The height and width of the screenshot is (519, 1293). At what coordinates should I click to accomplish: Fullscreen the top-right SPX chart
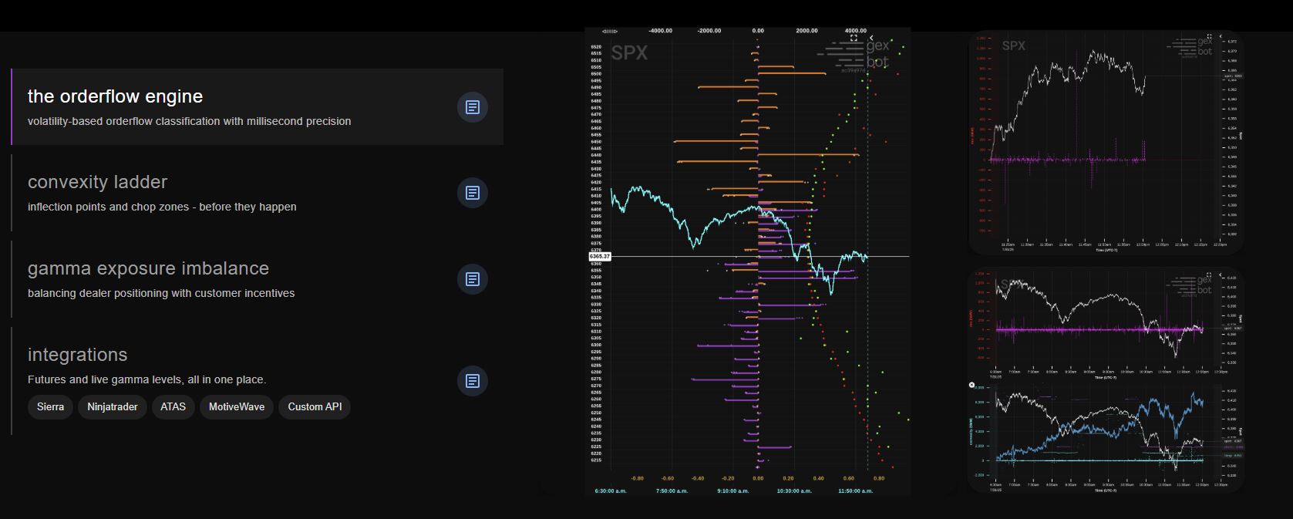pos(1209,36)
